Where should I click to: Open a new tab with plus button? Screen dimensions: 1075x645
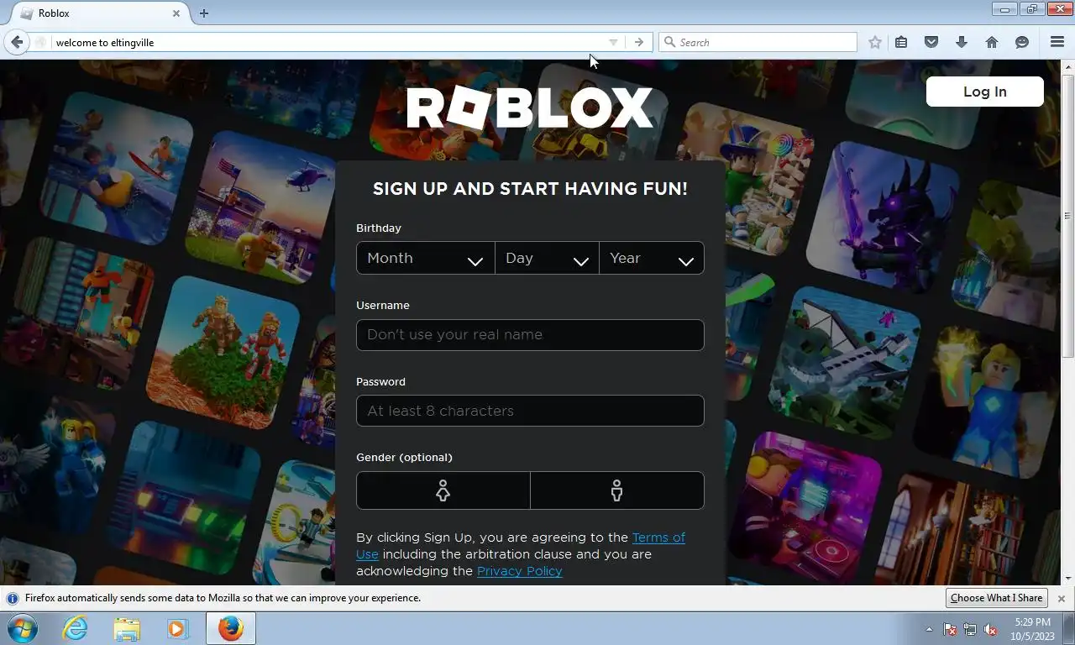click(x=204, y=13)
